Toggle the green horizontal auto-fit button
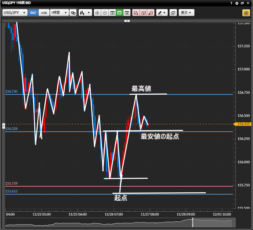This screenshot has height=230, width=253. point(120,13)
